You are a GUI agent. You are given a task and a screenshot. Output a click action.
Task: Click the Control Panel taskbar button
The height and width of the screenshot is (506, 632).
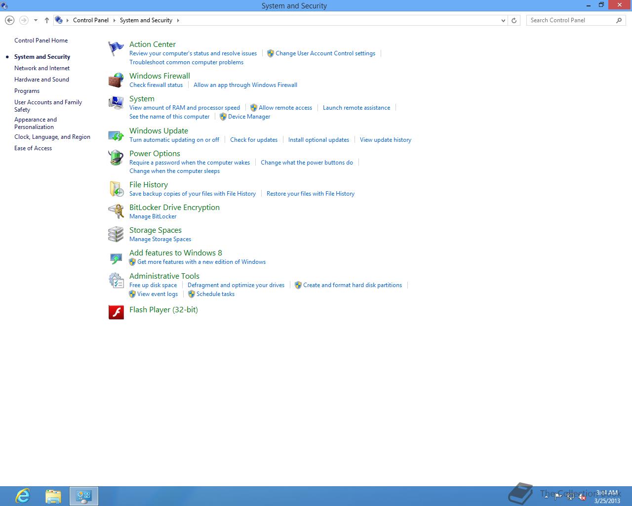pyautogui.click(x=84, y=496)
